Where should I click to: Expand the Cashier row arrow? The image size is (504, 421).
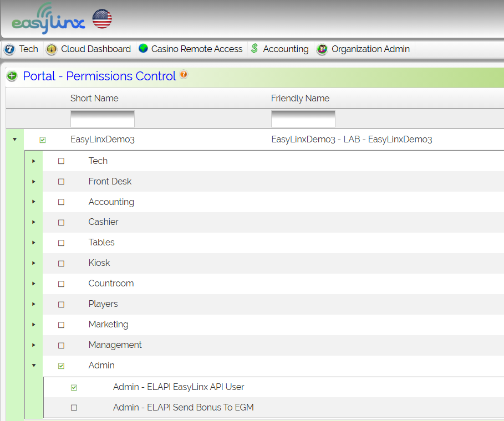coord(34,222)
